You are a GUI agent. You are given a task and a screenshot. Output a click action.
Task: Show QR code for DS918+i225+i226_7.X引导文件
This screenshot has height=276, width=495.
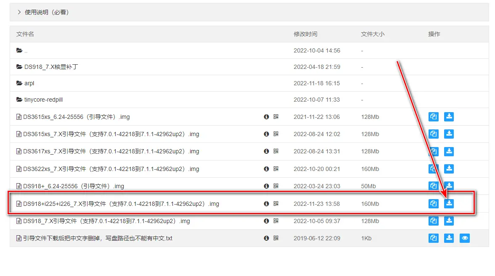click(276, 204)
